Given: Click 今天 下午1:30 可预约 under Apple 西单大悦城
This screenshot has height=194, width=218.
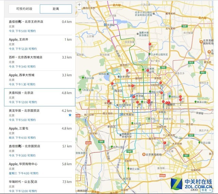Looking at the screenshot, I should tap(22, 84).
